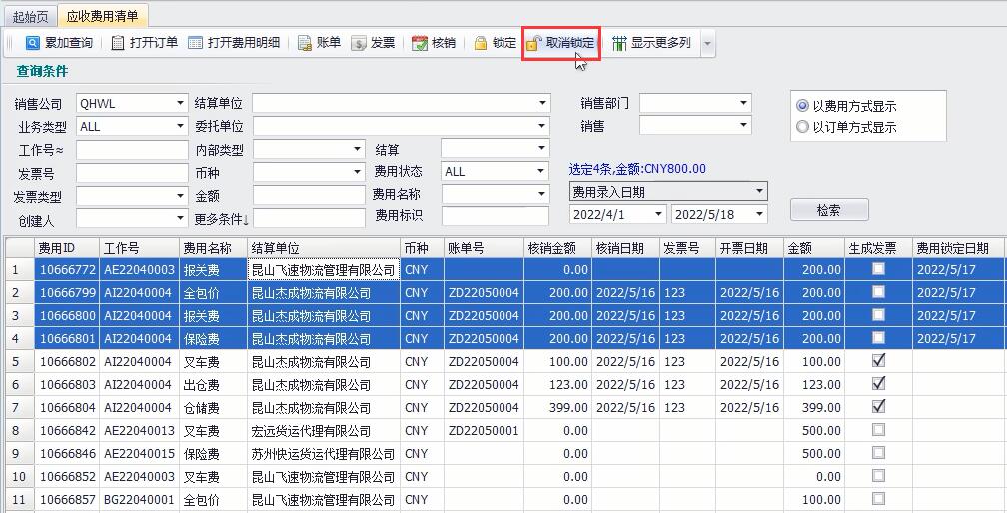Open order via 打开订单 toolbar icon
1007x513 pixels.
click(x=118, y=43)
